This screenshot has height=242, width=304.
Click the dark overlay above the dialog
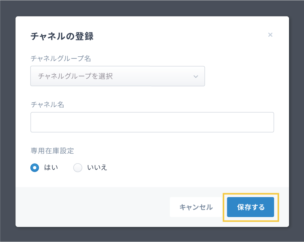tap(152, 7)
